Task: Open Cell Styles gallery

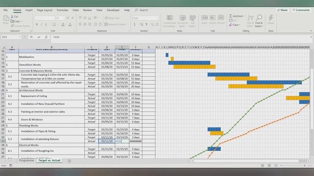Action: [192, 21]
